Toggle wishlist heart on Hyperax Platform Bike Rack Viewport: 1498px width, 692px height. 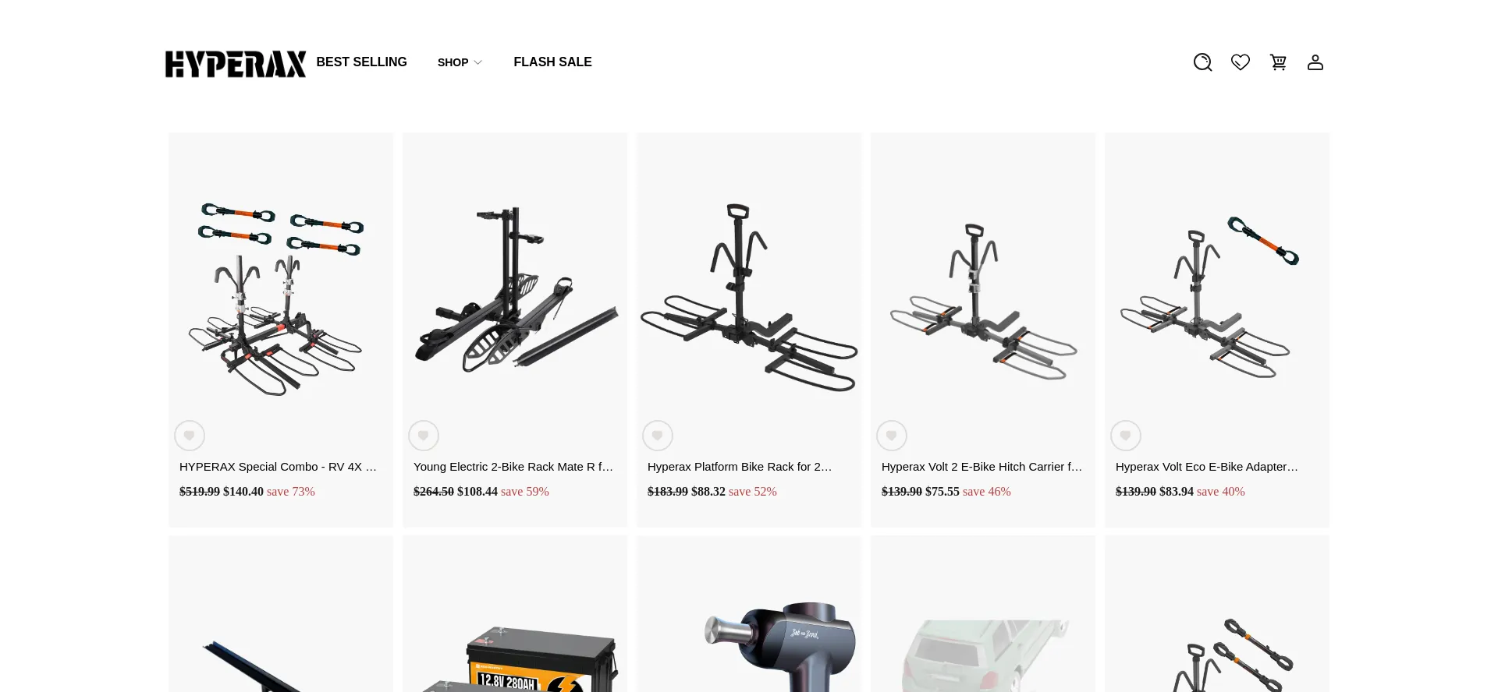point(658,436)
